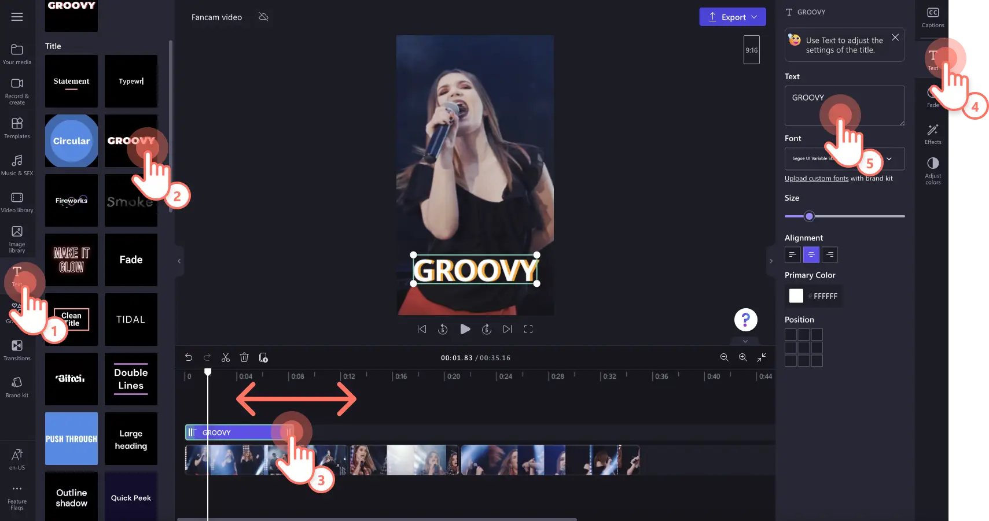This screenshot has height=521, width=989.
Task: Click the cloud sync disabled icon
Action: click(x=264, y=17)
